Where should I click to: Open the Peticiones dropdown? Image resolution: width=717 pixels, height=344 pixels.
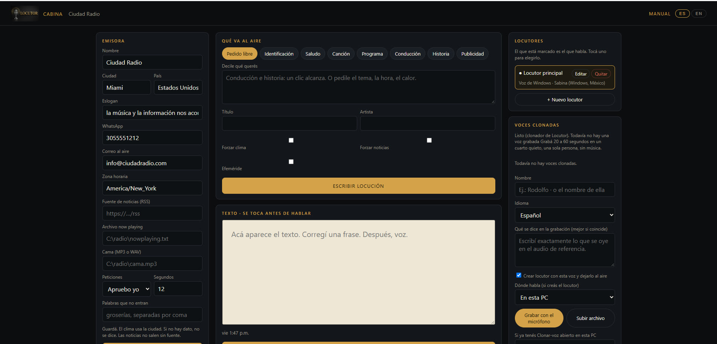tap(126, 289)
